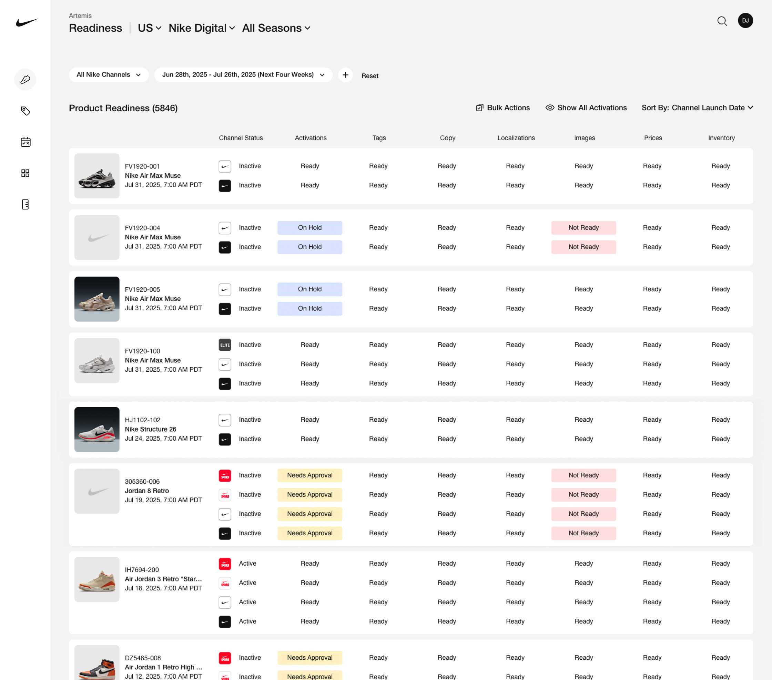The image size is (772, 680).
Task: Click the Nike swoosh logo in sidebar
Action: [x=27, y=22]
